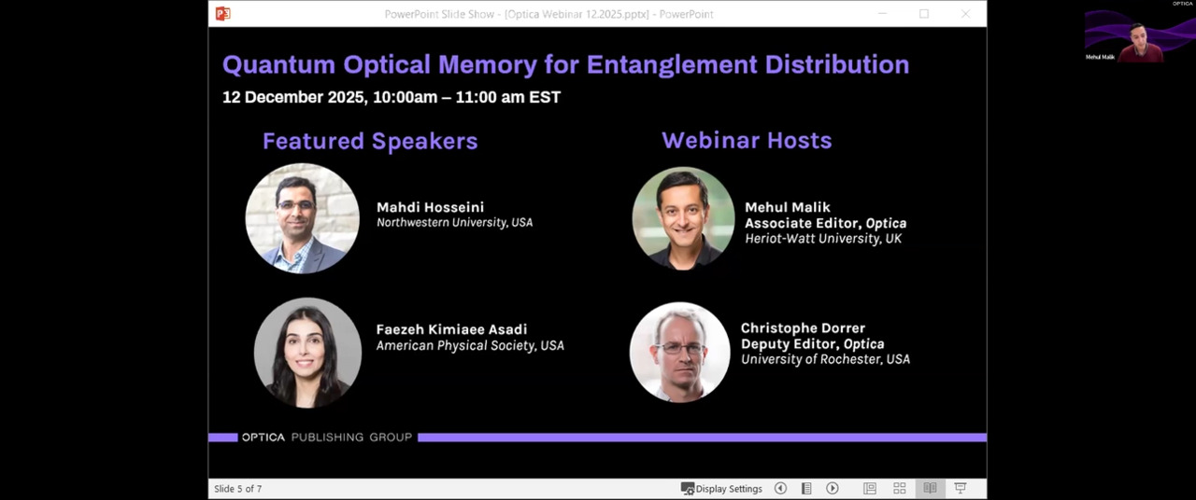Click the name 'Faezeh Kimiaee Asadi'

click(x=451, y=329)
